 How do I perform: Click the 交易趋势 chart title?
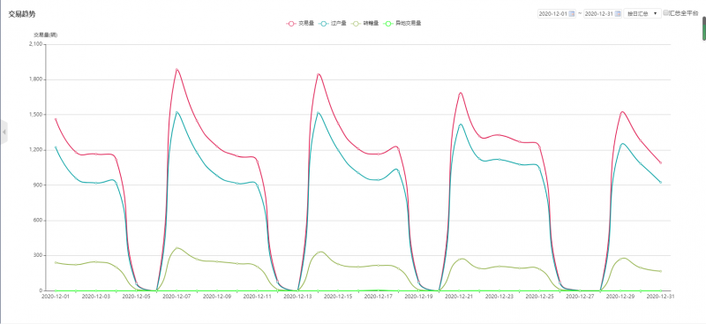coord(22,14)
